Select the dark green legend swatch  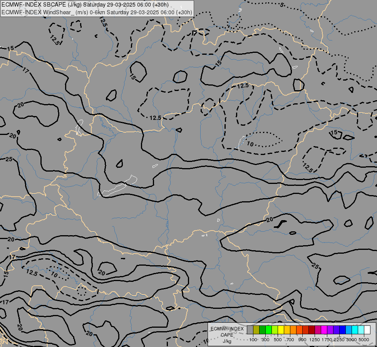pos(262,330)
